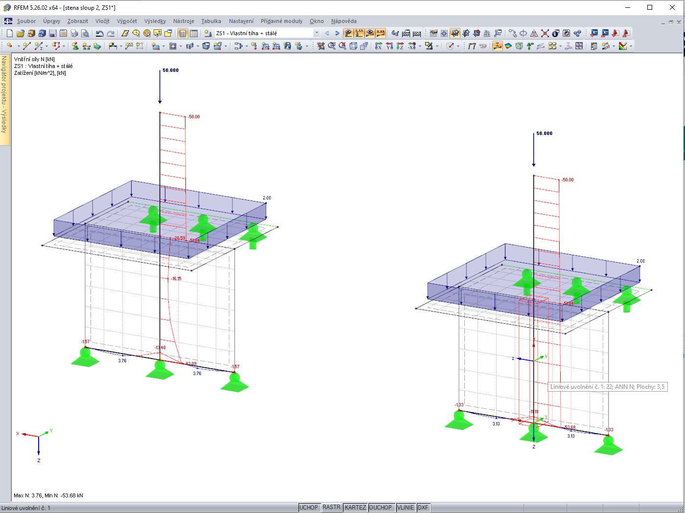This screenshot has height=513, width=685.
Task: Click the Max N / Min N results text
Action: 48,495
